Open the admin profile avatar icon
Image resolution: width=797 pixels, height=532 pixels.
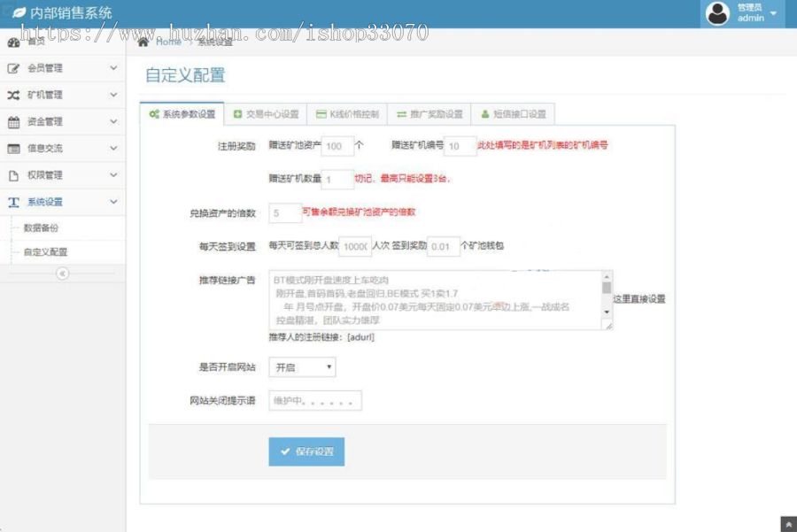718,13
